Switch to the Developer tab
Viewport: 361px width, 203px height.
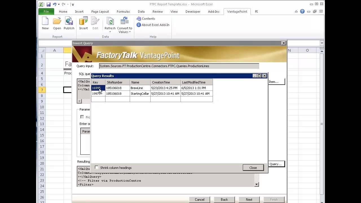click(x=193, y=12)
